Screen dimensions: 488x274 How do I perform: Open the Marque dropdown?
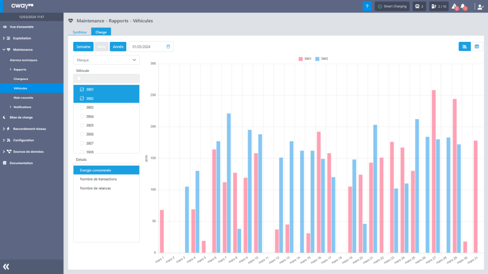coord(106,60)
